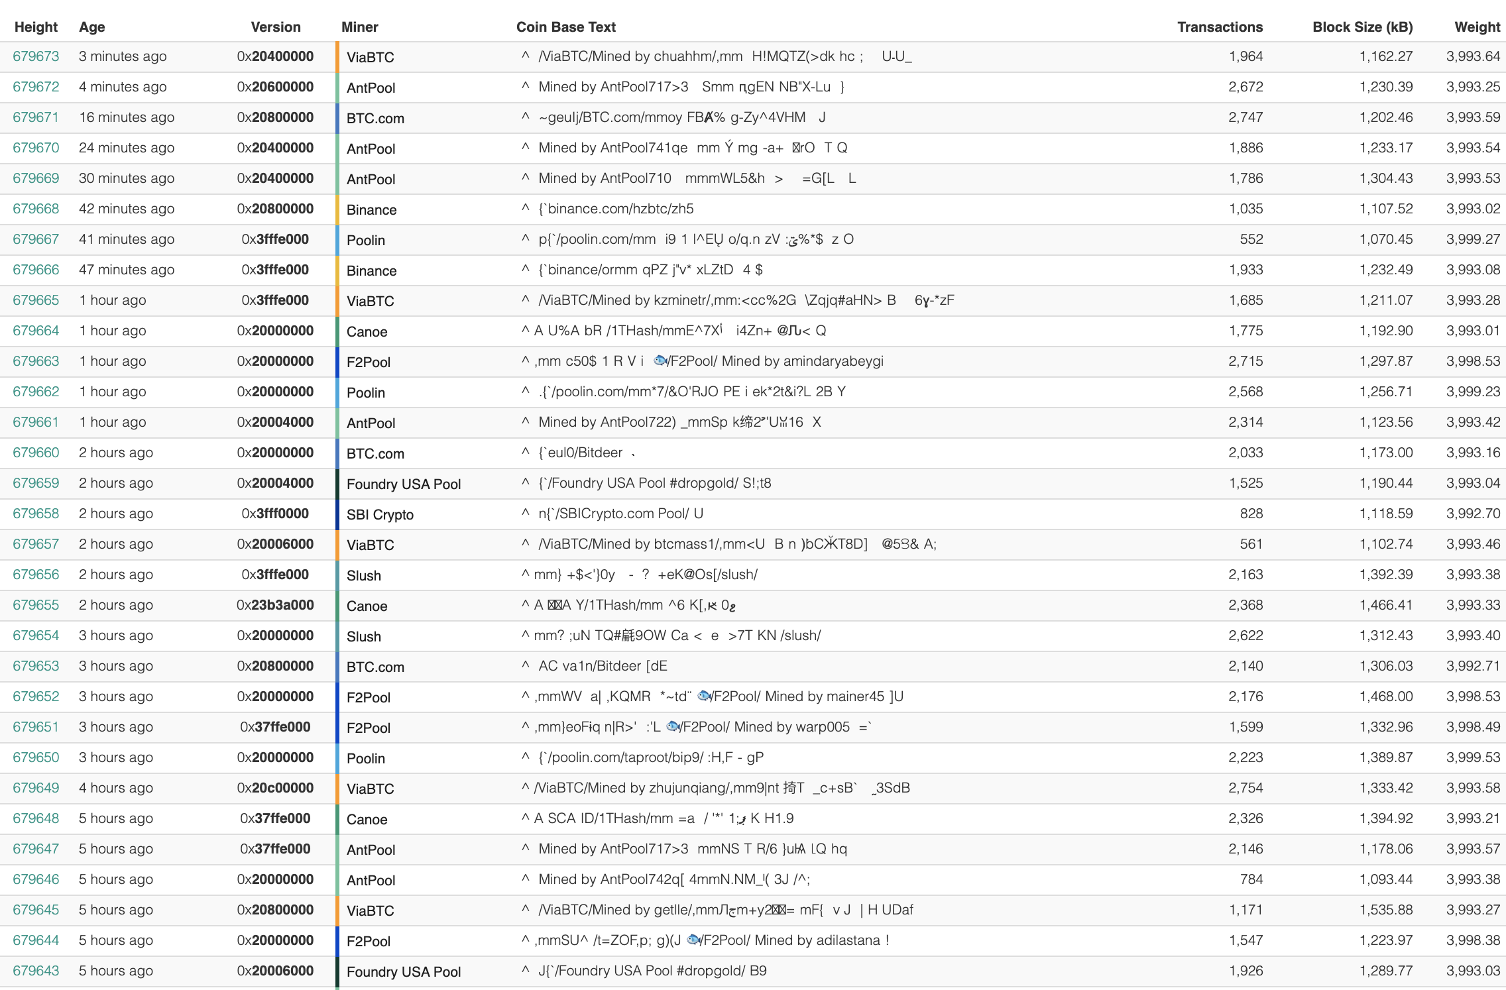1506x990 pixels.
Task: Open block height 679672 link
Action: click(36, 87)
